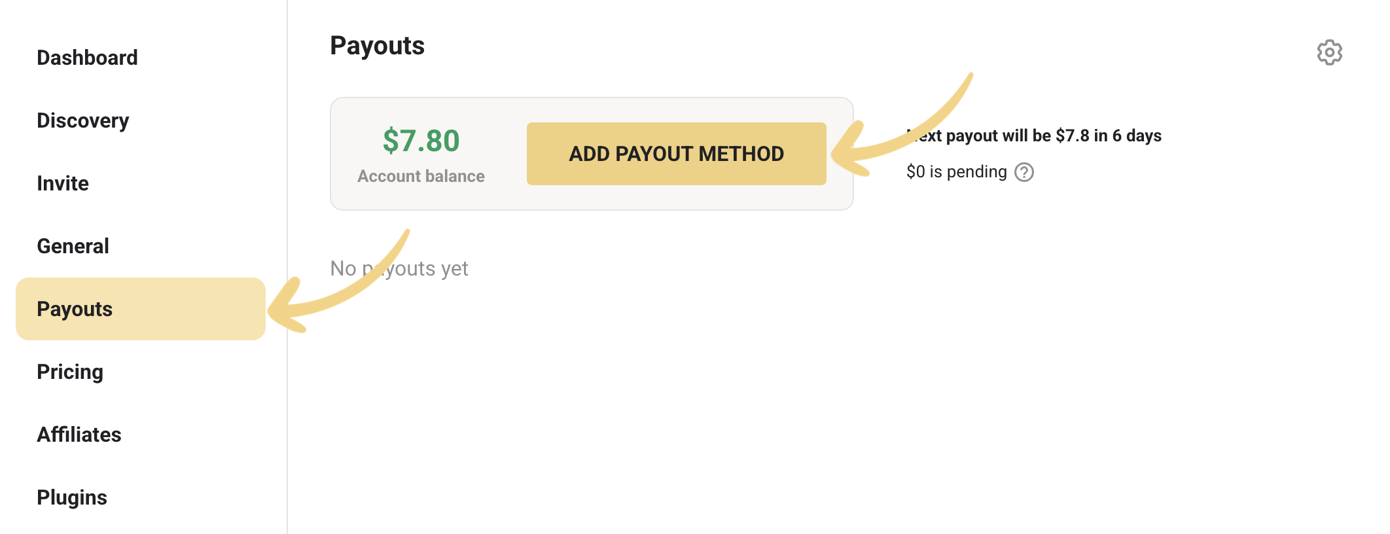The width and height of the screenshot is (1390, 534).
Task: Click the Account balance label
Action: coord(421,176)
